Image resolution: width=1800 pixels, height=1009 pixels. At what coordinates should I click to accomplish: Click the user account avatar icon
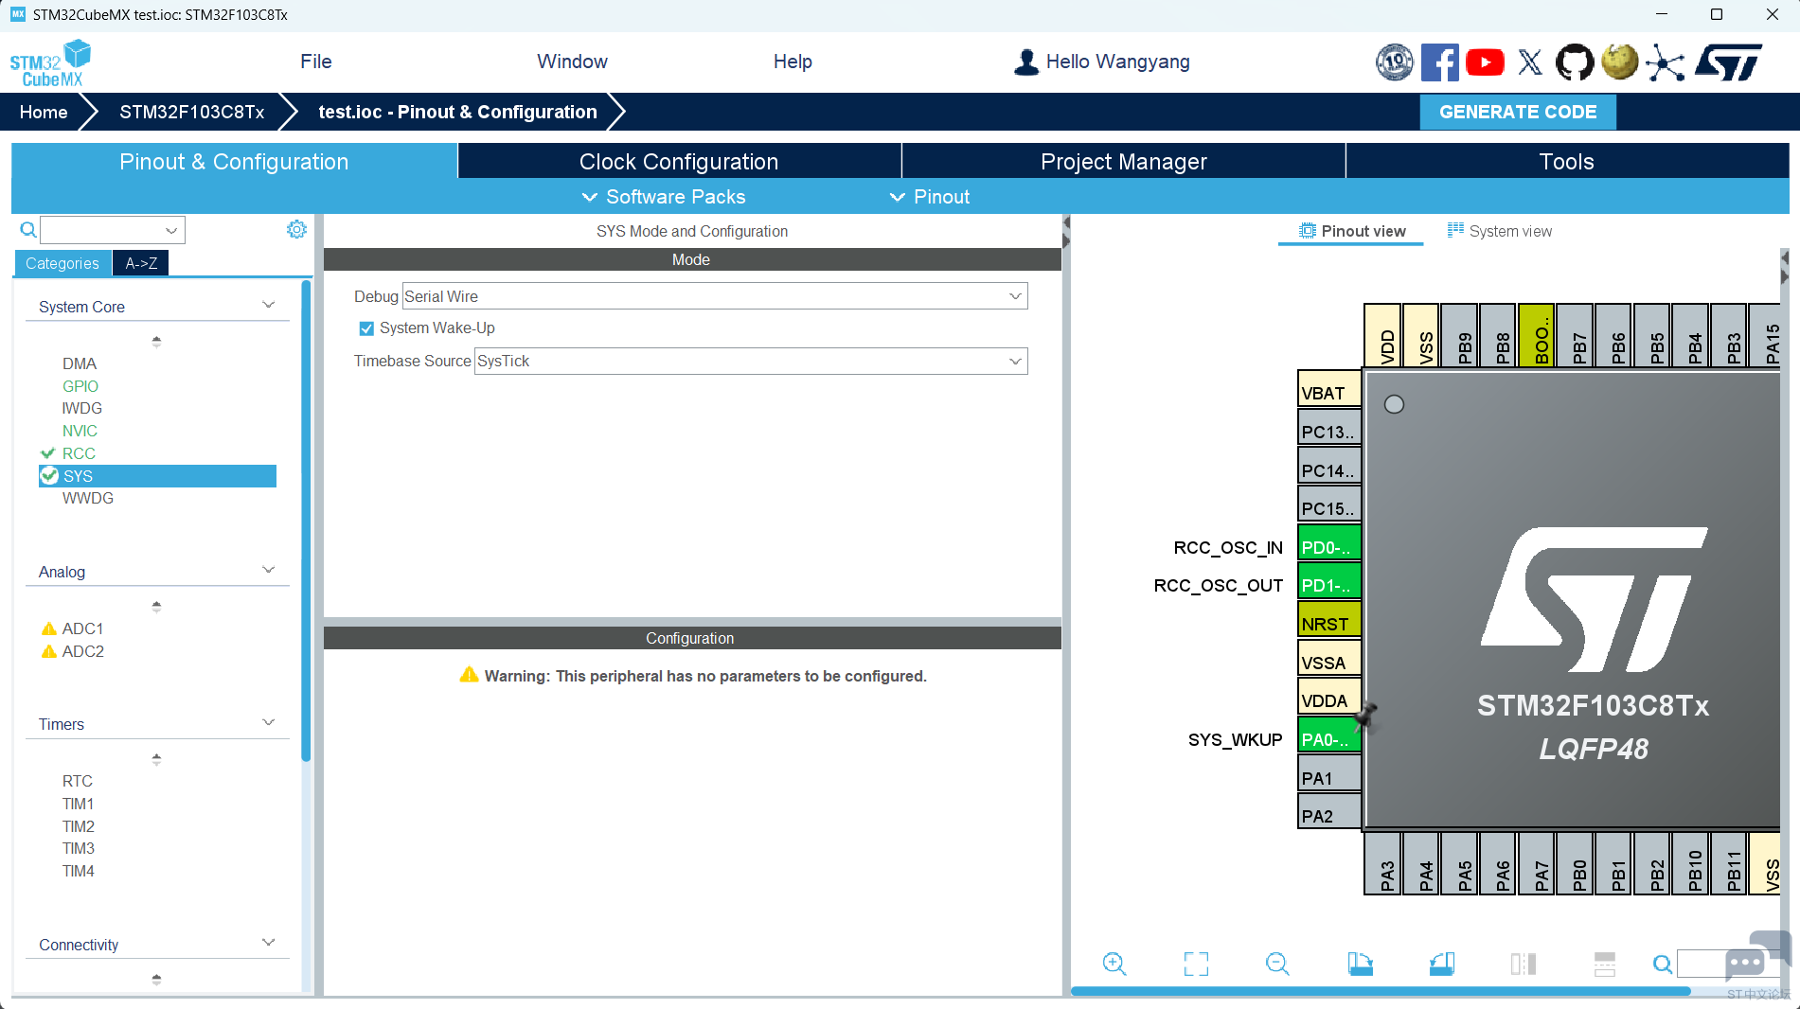[x=1025, y=62]
